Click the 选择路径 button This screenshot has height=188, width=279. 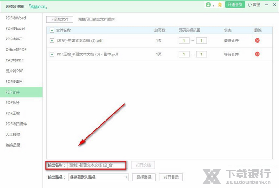click(144, 177)
